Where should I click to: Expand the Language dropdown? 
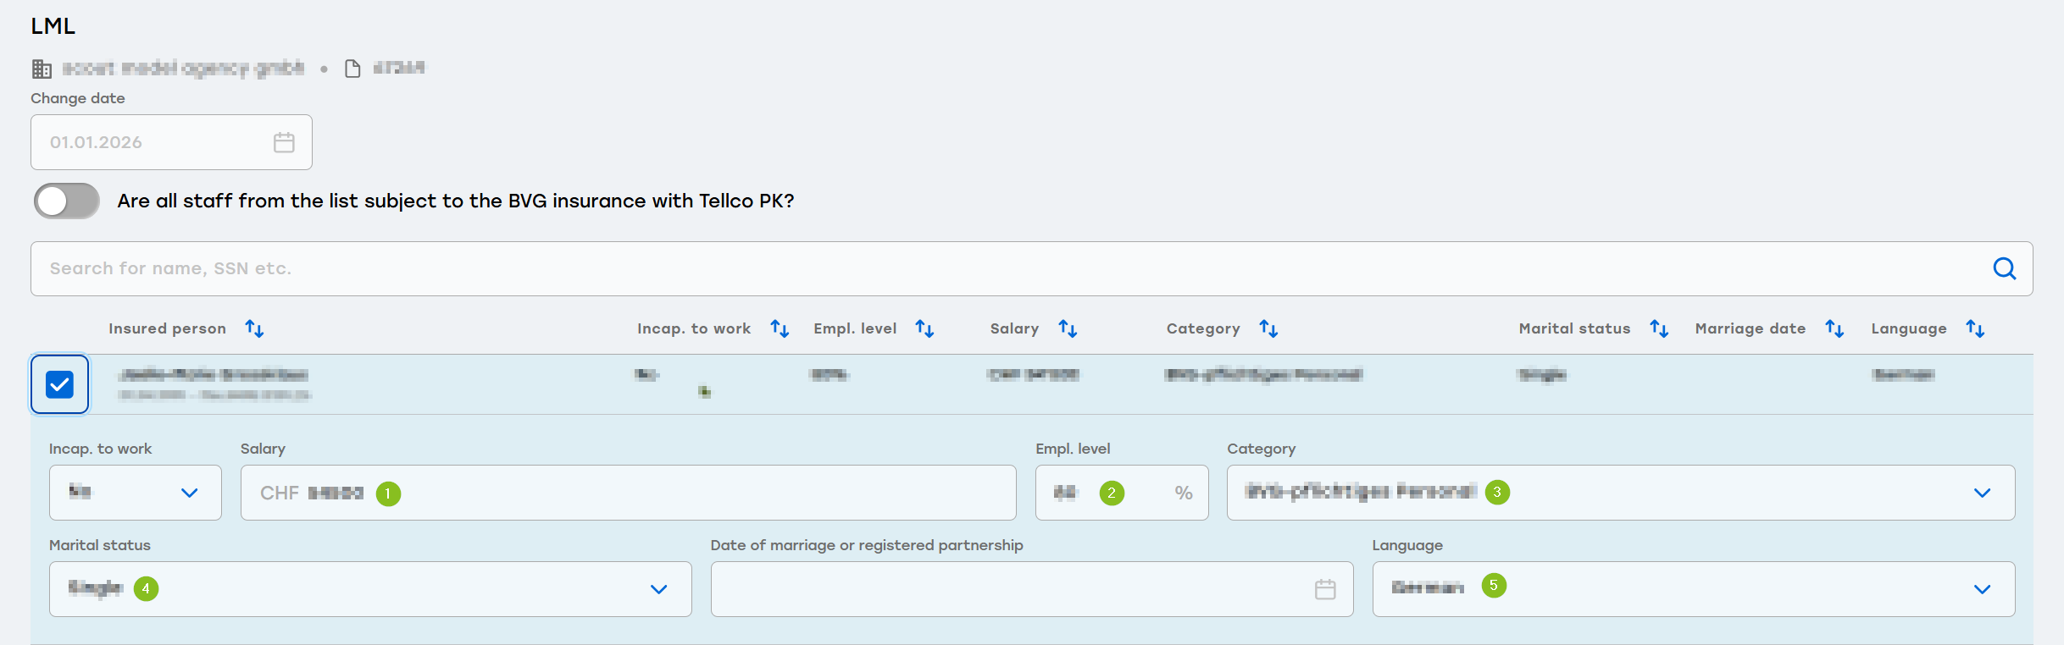(1694, 589)
